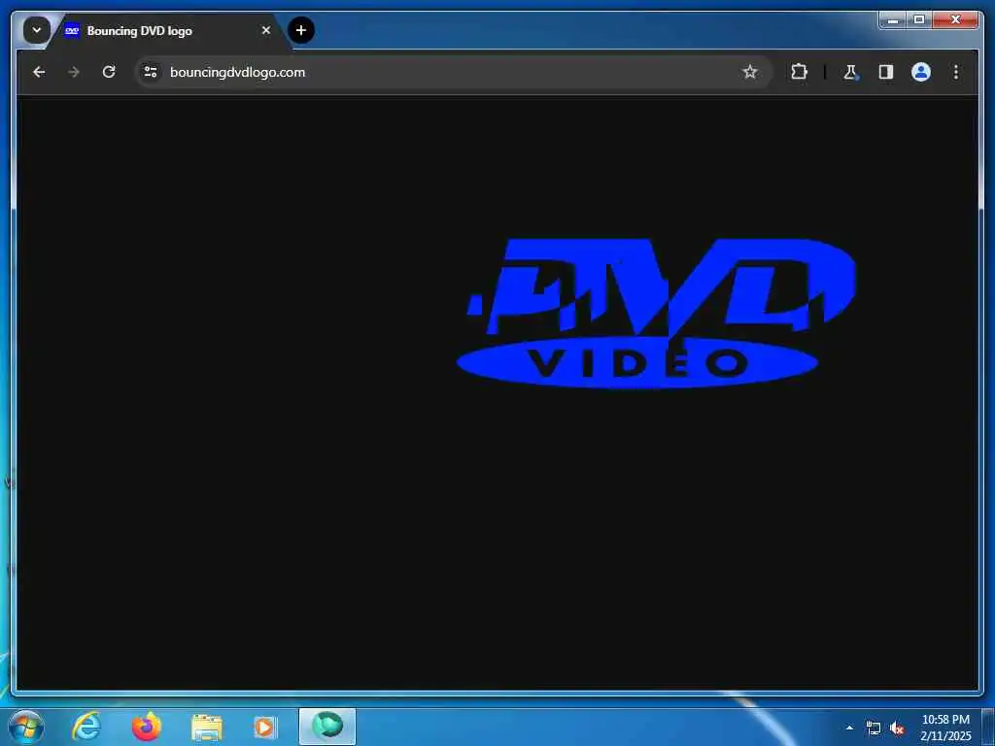
Task: Toggle the browser side panel
Action: [886, 72]
